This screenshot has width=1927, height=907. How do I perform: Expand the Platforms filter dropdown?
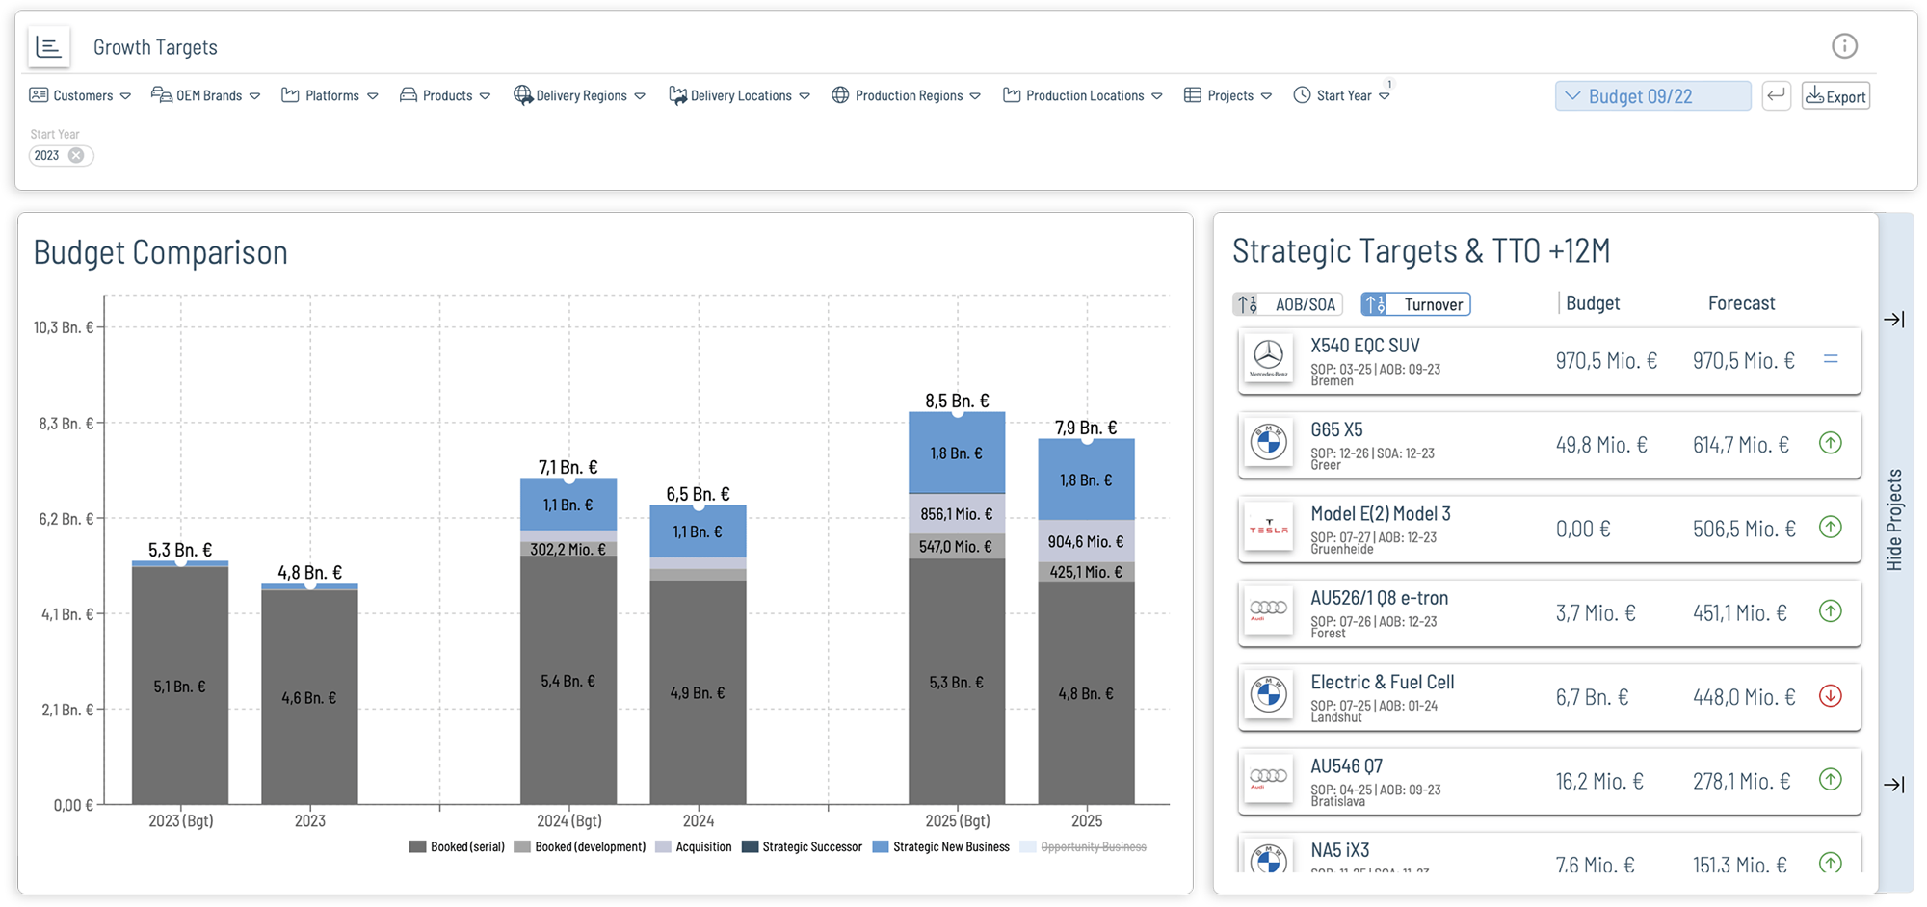click(x=373, y=96)
